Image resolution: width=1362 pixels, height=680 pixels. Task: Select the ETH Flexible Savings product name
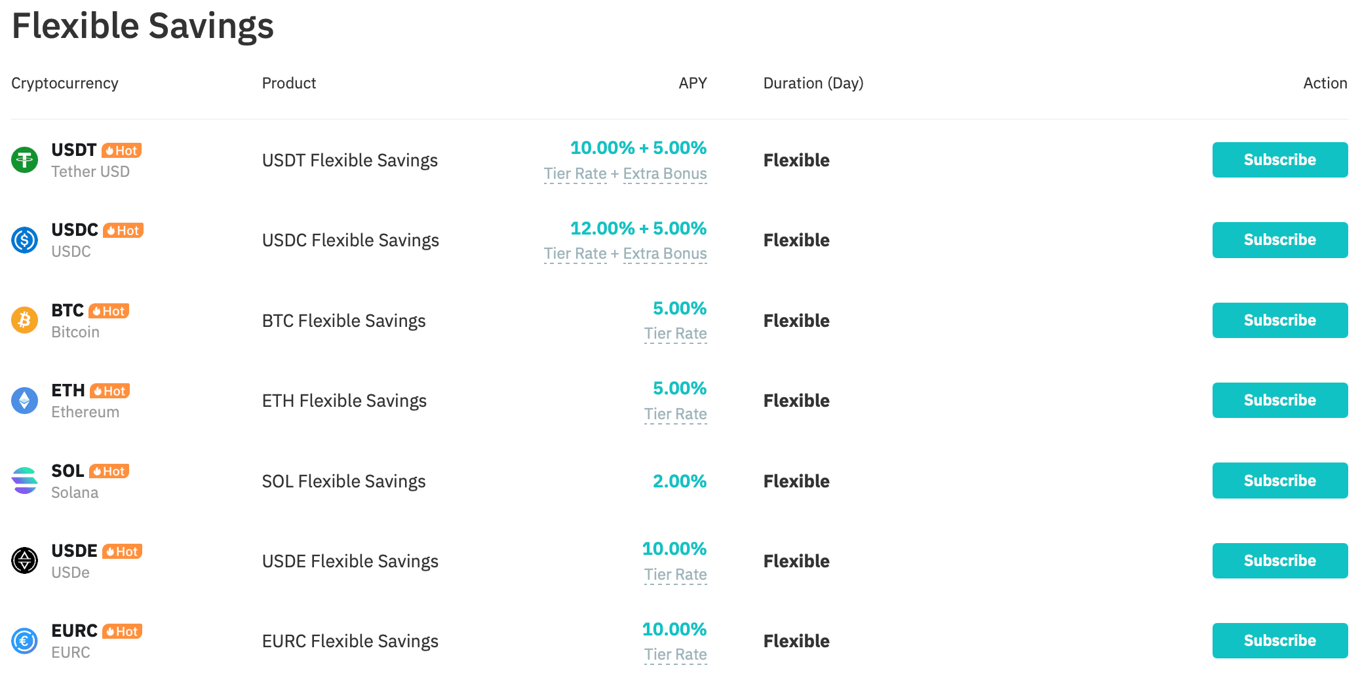[x=344, y=401]
